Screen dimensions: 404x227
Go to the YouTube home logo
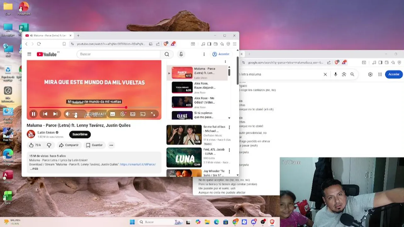click(47, 54)
